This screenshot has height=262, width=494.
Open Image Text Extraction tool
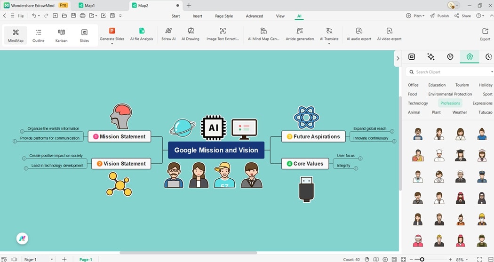223,34
